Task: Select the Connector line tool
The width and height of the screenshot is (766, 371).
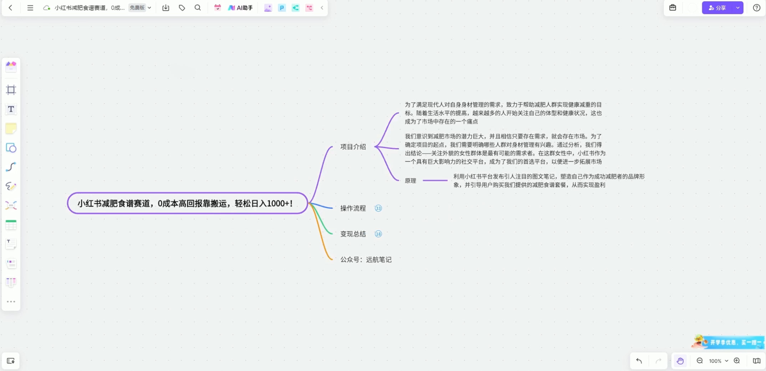Action: [11, 167]
